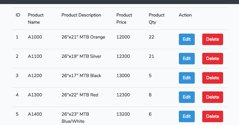This screenshot has width=239, height=125.
Task: Remove the A1200 MTB Black entry
Action: 213,78
